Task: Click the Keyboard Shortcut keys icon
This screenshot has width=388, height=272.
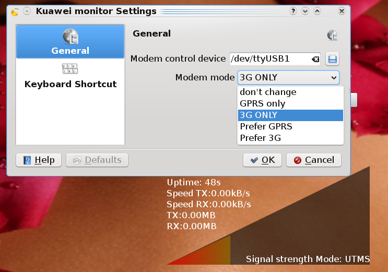Action: (x=70, y=68)
